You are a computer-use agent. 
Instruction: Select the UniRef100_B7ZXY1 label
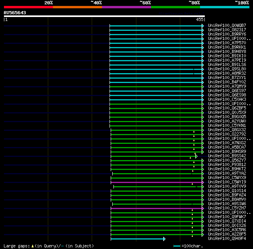point(227,78)
